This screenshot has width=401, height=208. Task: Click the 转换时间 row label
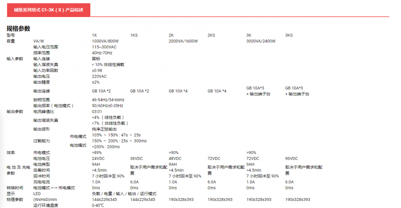tap(15, 188)
